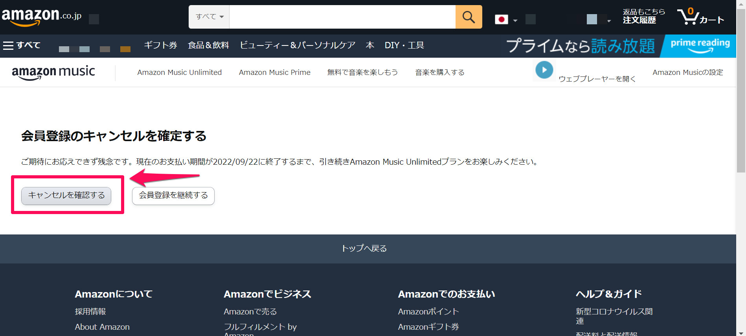Open 新型コロナウイルス関連 footer link
746x336 pixels.
click(x=614, y=316)
